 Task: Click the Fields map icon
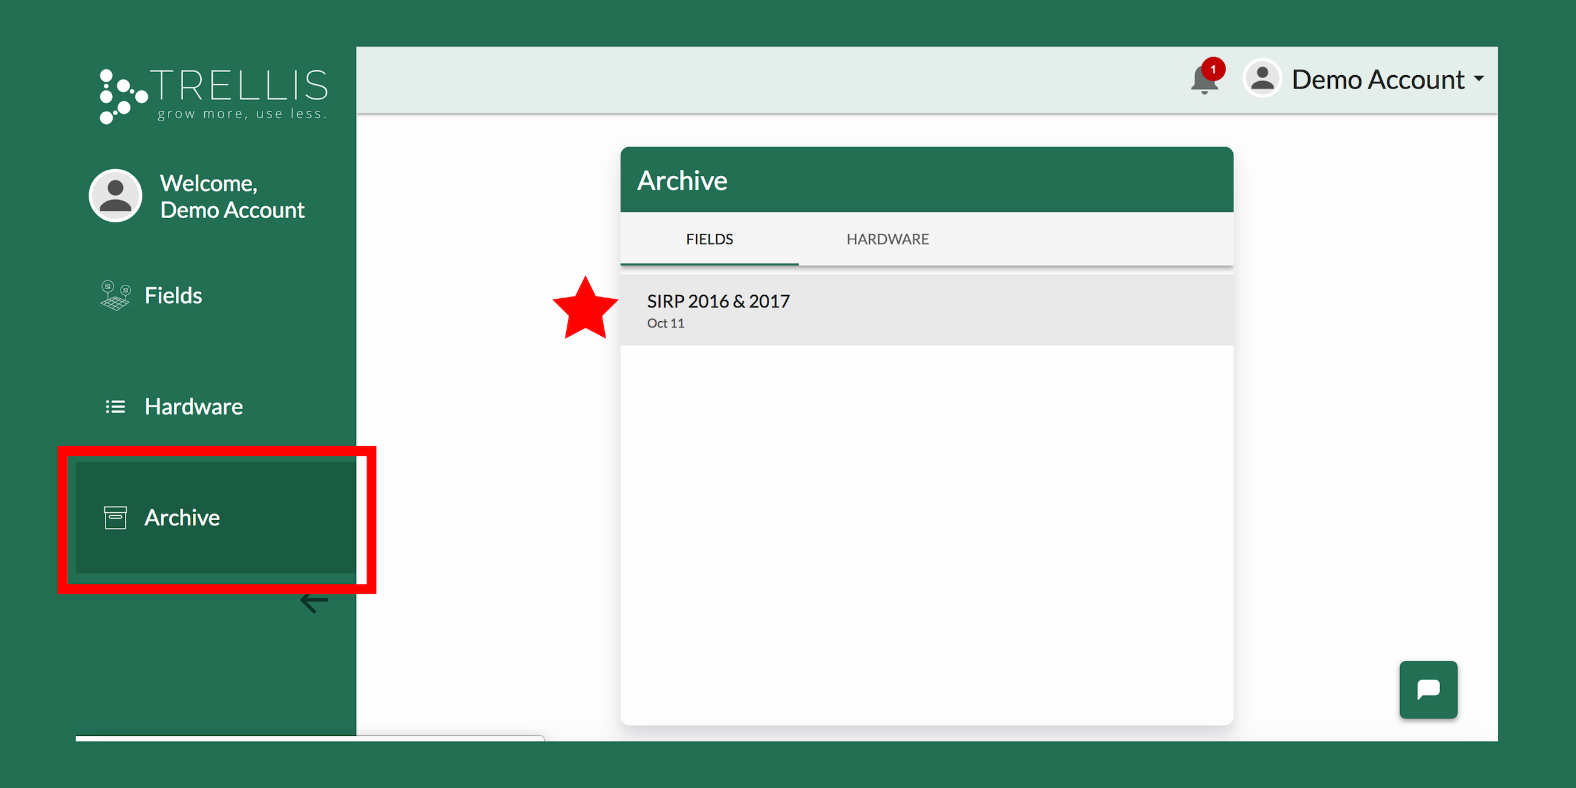click(x=115, y=296)
